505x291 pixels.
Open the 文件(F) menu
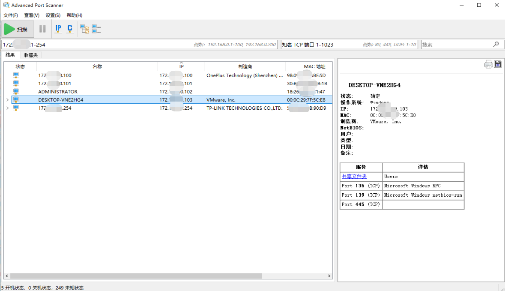(x=11, y=15)
